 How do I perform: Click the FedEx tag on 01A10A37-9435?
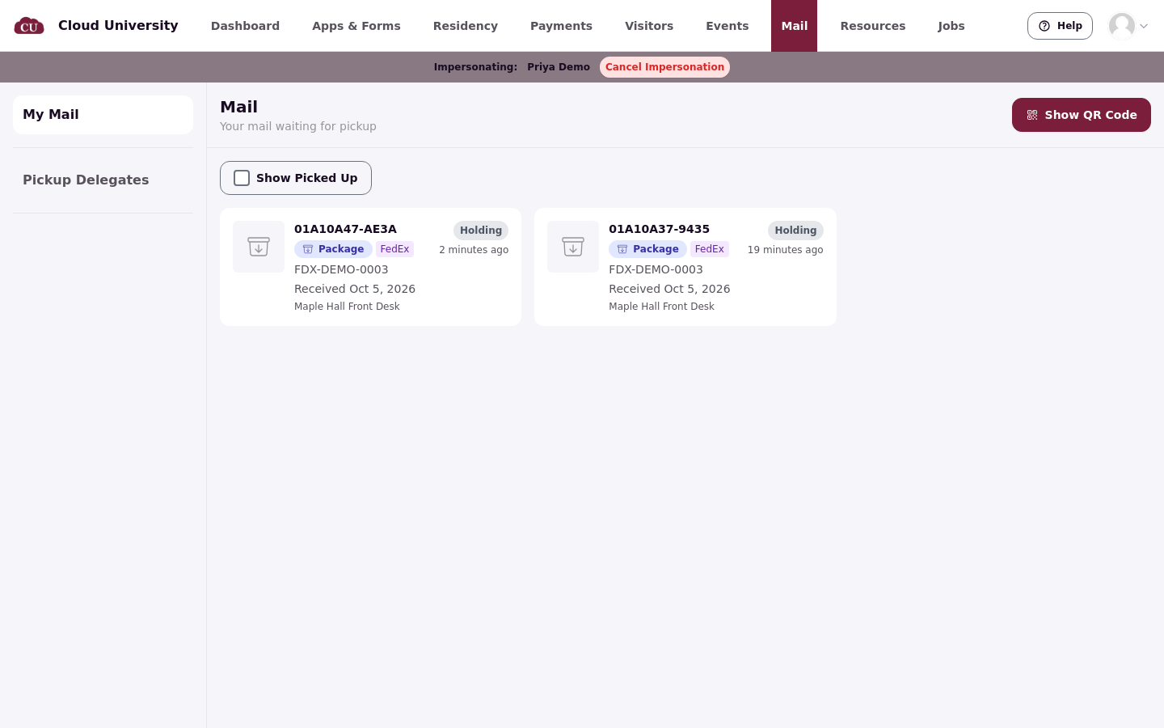[x=709, y=249]
